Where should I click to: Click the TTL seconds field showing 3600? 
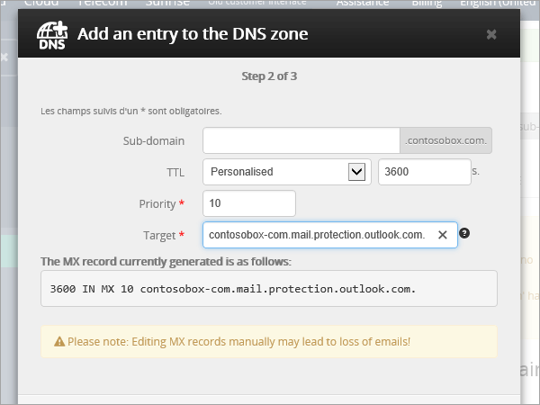point(423,171)
